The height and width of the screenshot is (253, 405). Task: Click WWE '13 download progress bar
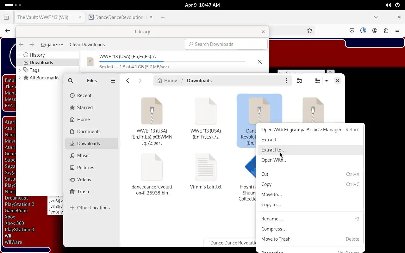pos(172,62)
